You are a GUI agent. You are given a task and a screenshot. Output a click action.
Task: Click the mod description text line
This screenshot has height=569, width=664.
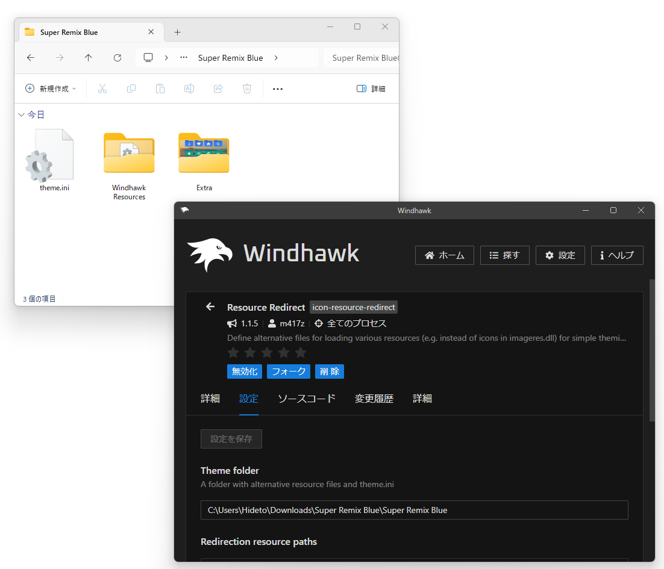tap(427, 338)
